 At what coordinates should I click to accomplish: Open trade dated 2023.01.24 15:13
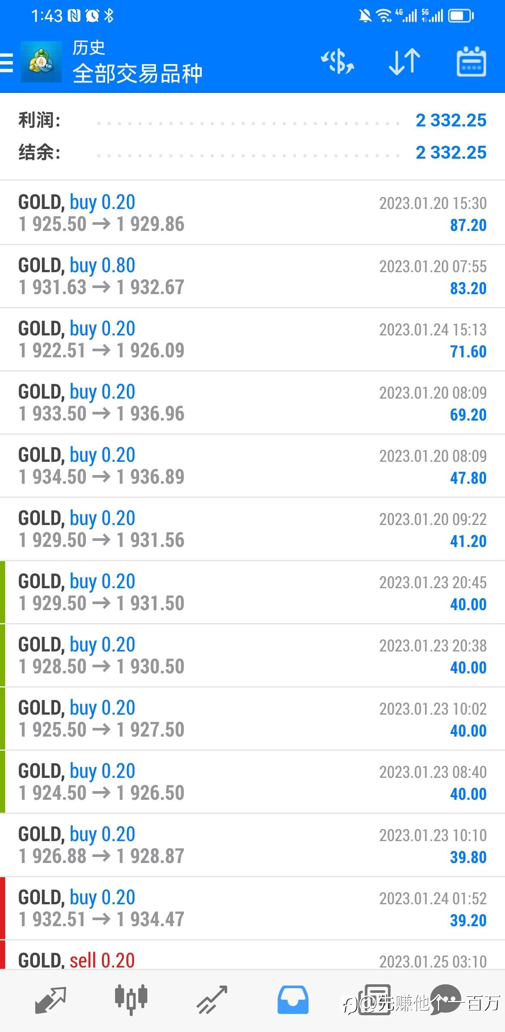point(252,339)
